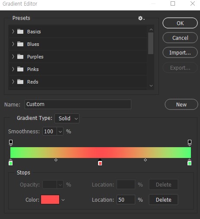
Task: Click the New gradient button
Action: click(181, 104)
